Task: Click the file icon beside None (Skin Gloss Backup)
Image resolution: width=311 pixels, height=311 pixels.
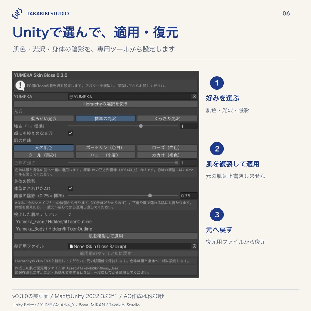Action: click(x=71, y=246)
